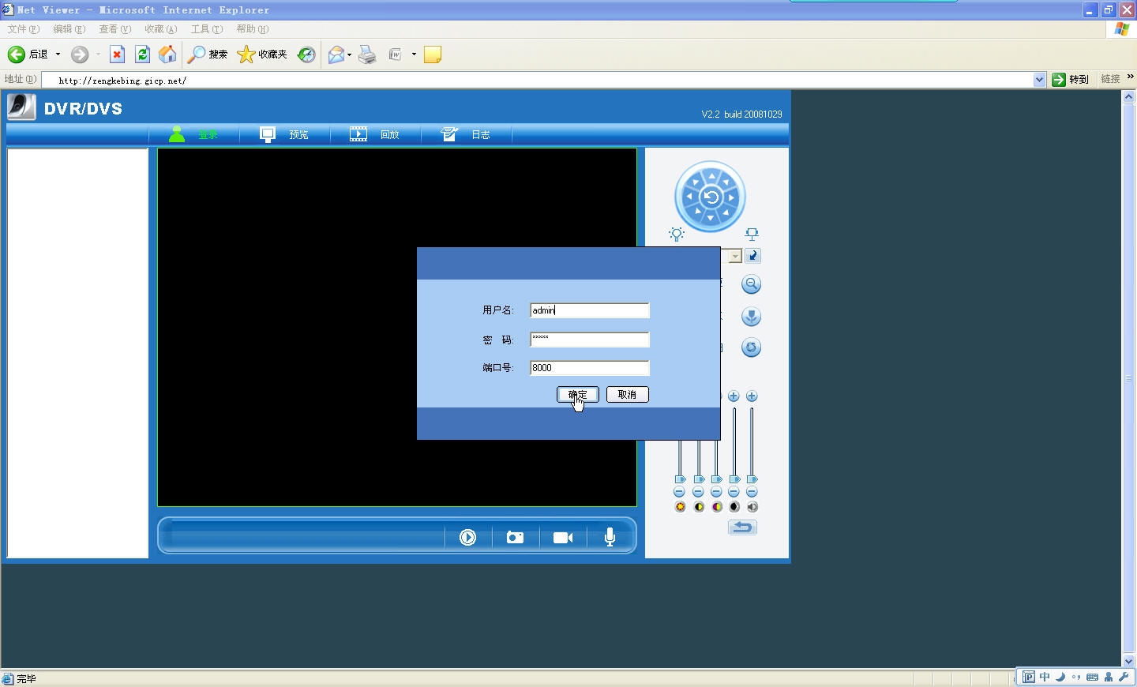Print the page with printer icon
Viewport: 1137px width, 687px height.
tap(367, 54)
